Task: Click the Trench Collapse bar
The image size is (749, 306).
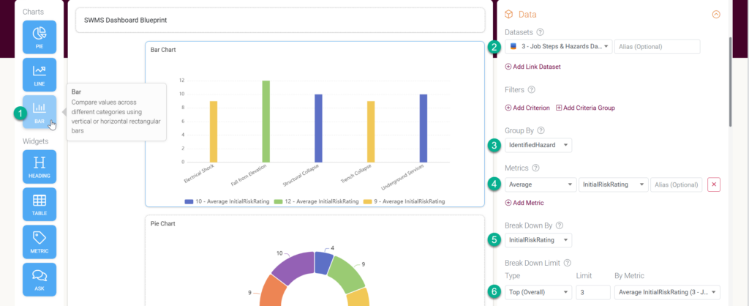Action: pyautogui.click(x=371, y=132)
